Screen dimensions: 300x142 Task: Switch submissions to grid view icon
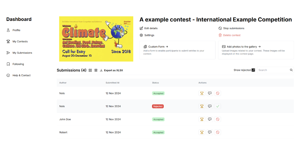[90, 70]
